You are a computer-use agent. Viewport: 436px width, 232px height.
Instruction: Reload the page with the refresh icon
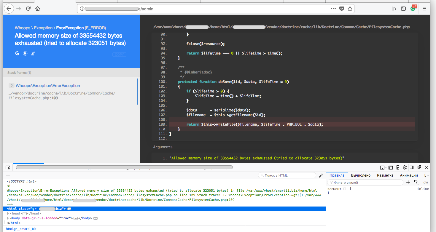point(28,9)
